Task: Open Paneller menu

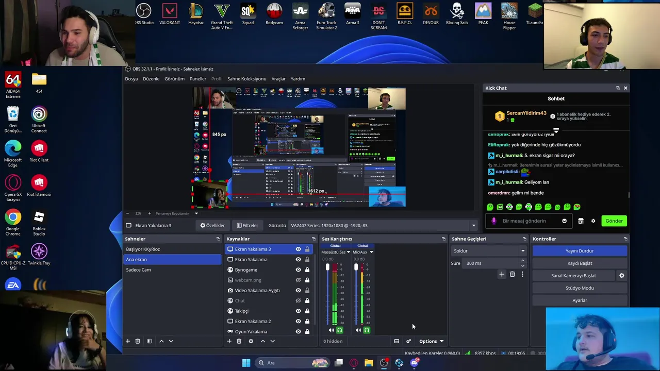Action: pos(198,79)
